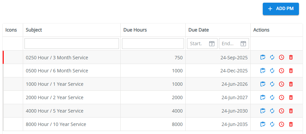Image resolution: width=306 pixels, height=134 pixels.
Task: Click the Due Hours filter field
Action: pos(153,44)
